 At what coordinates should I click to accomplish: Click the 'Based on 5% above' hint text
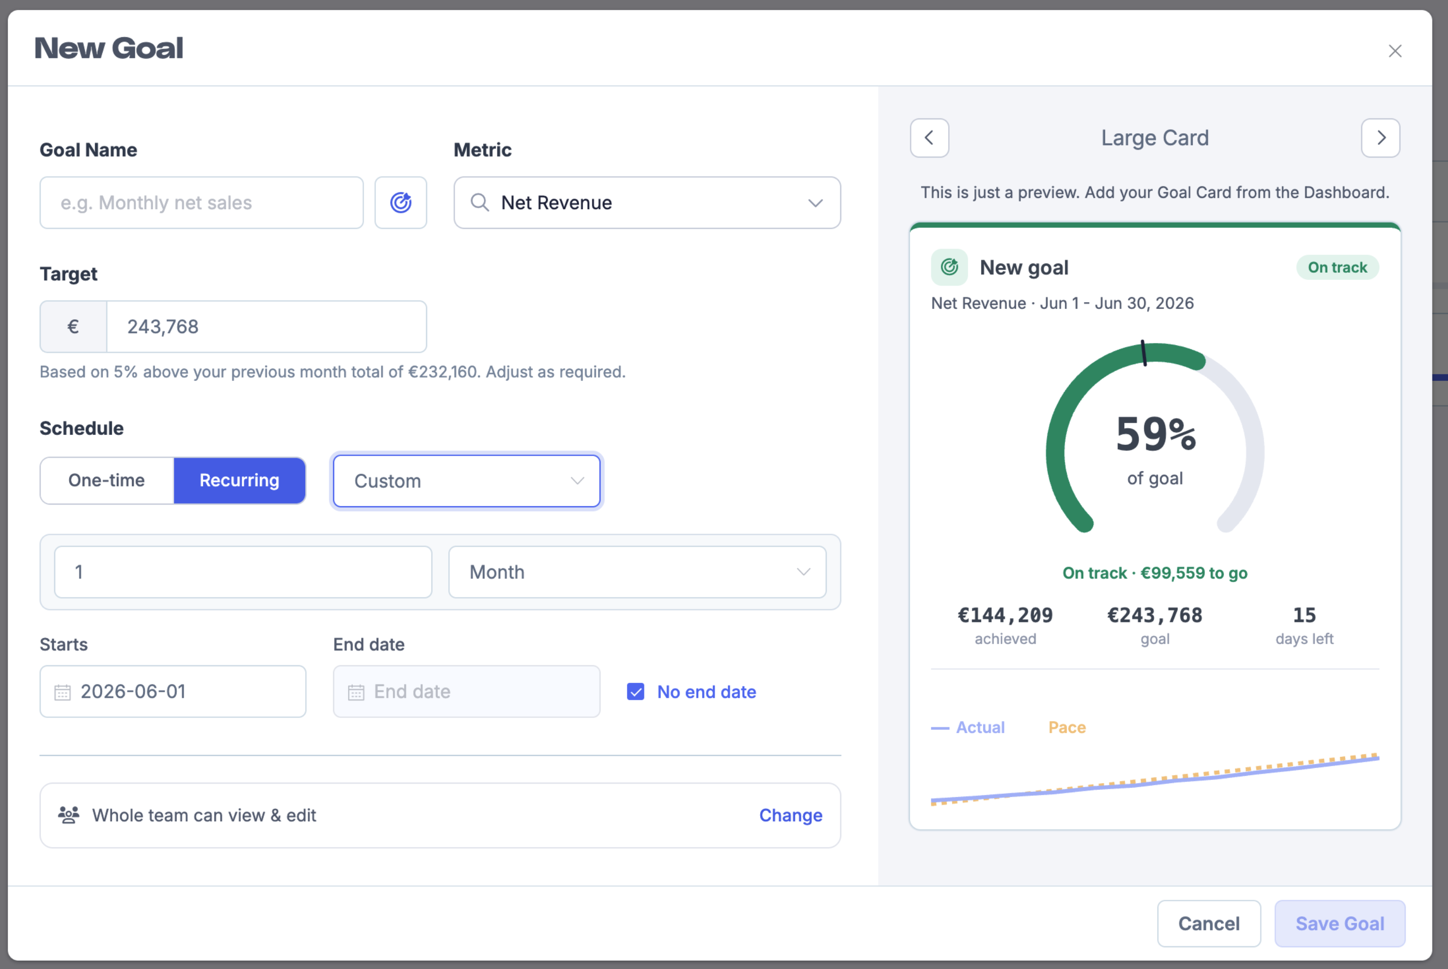(x=333, y=371)
